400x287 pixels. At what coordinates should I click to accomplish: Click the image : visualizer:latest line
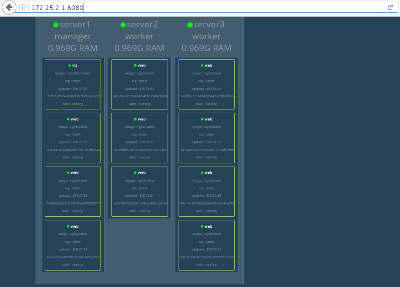pos(73,73)
